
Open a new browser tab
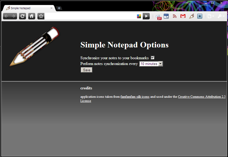[59, 8]
